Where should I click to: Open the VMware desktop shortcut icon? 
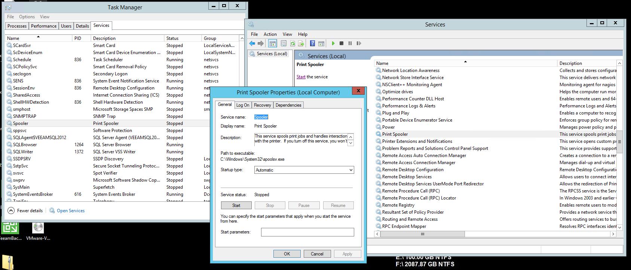38,228
